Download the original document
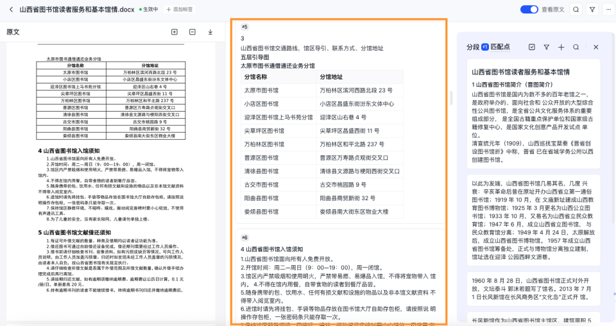This screenshot has height=326, width=616. pos(210,32)
